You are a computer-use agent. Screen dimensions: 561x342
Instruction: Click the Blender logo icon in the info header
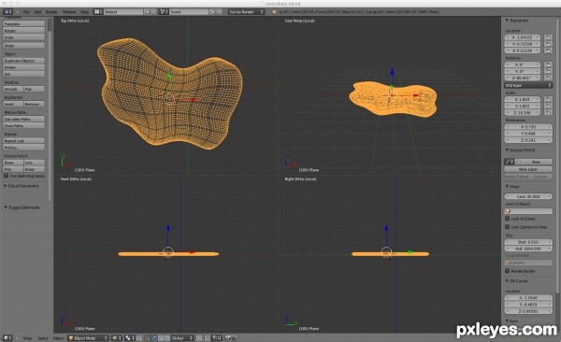[274, 12]
